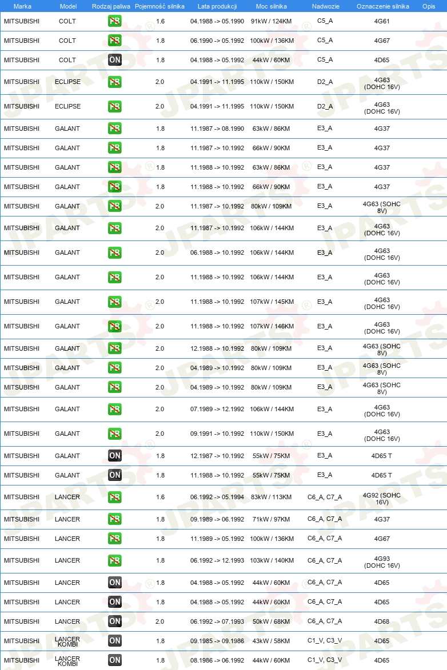Click petrol icon for GALANT 11.1987 -> 08.1990
The image size is (447, 670).
pos(115,128)
